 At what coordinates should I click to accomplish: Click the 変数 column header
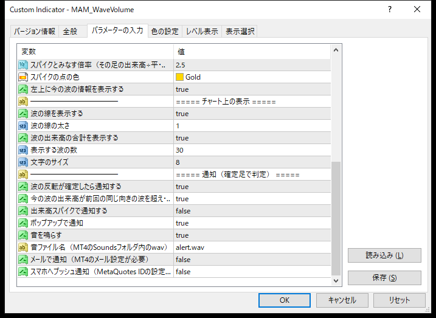click(95, 52)
